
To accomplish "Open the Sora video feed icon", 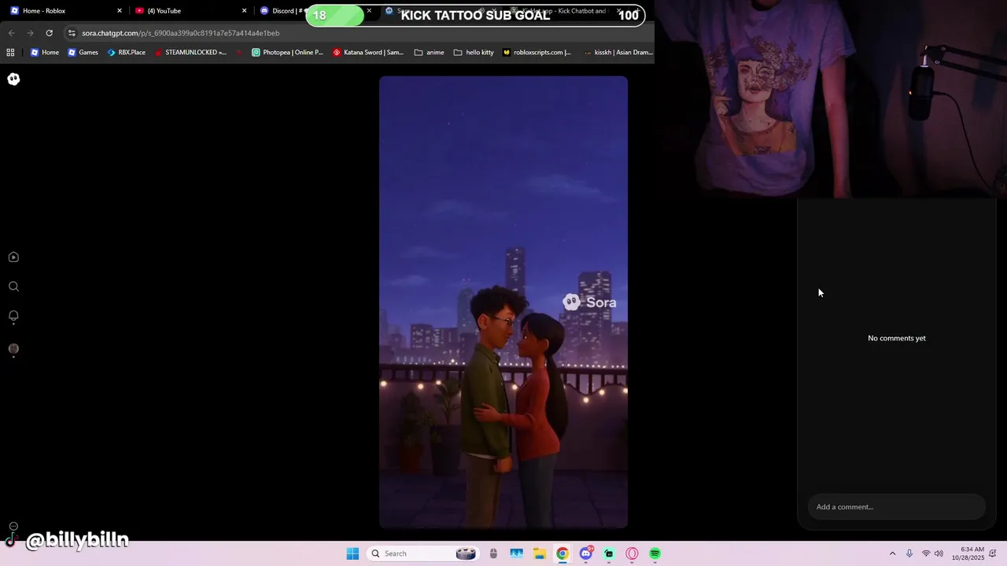I will (x=13, y=257).
